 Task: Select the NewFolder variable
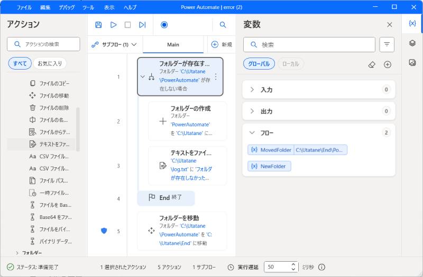tap(269, 166)
